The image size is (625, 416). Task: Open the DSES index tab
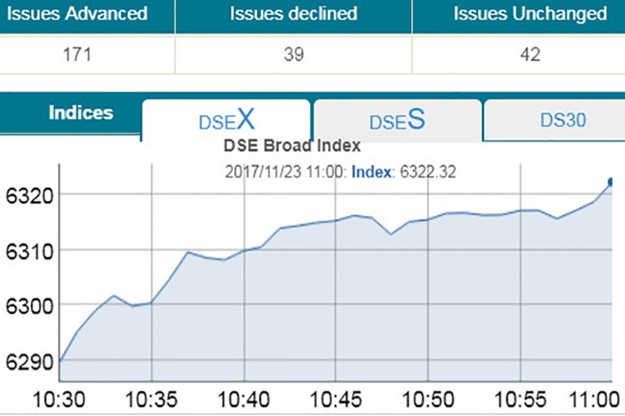pyautogui.click(x=397, y=121)
